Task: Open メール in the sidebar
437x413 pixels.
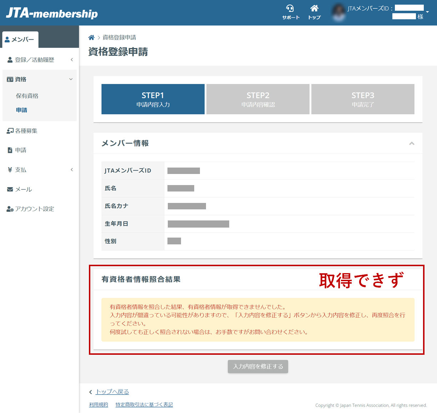Action: tap(24, 189)
